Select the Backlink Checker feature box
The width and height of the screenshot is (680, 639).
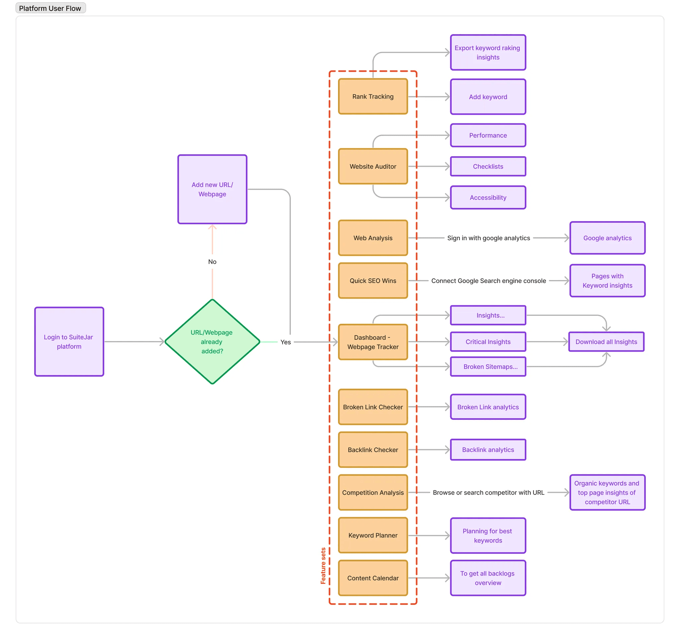(x=373, y=450)
